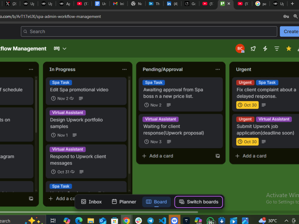This screenshot has width=299, height=224.
Task: Toggle Oct 31 due date on Respond to Upwork messages
Action: coord(63,172)
